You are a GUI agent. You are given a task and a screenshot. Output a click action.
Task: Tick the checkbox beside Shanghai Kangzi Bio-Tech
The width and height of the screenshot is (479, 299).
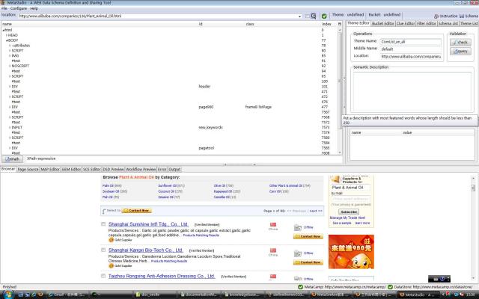[103, 250]
